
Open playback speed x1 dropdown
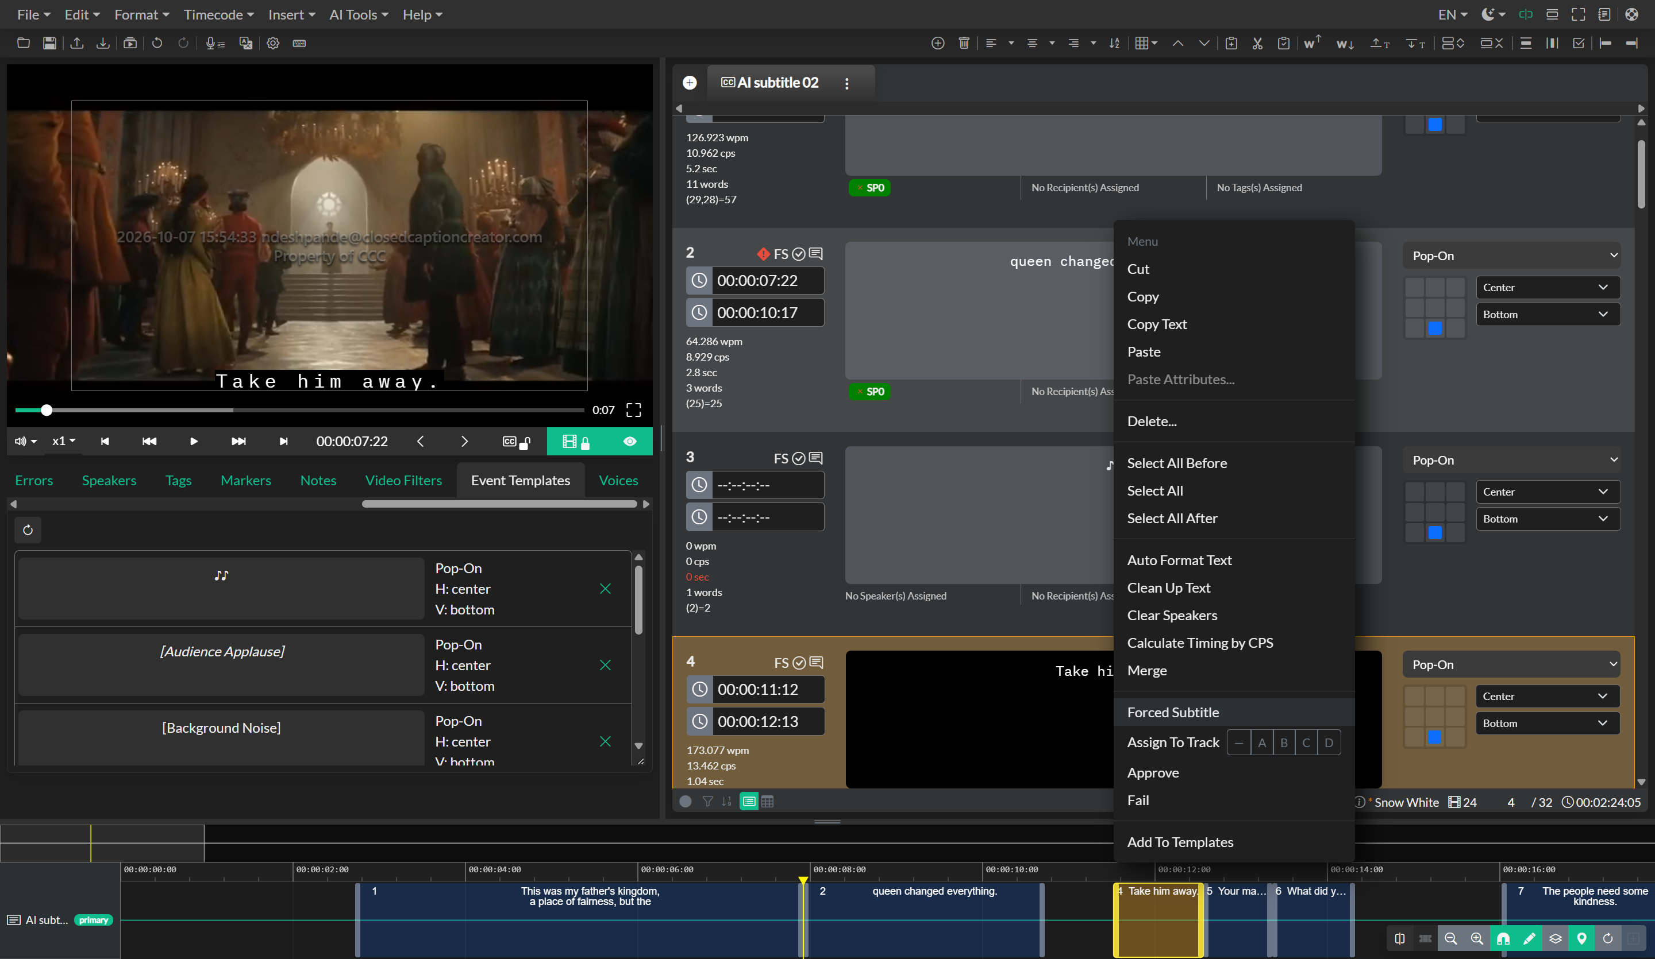pos(64,441)
